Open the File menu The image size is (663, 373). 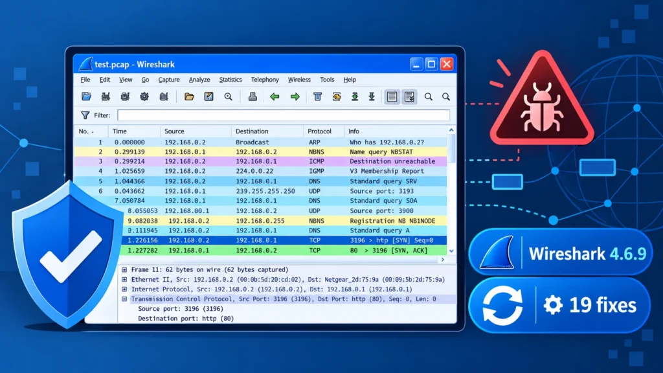[85, 80]
